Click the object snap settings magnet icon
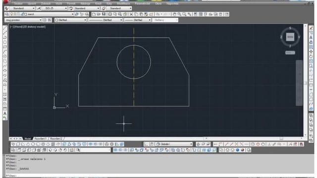This screenshot has width=317, height=178. tap(302, 144)
